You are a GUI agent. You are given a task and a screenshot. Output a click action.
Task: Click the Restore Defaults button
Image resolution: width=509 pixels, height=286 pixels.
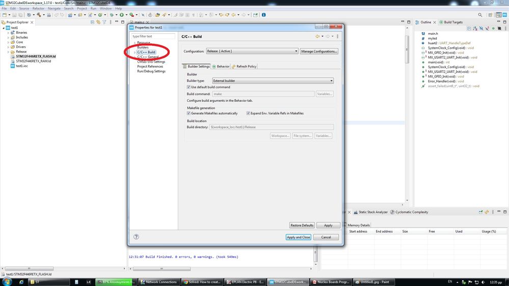pos(302,225)
